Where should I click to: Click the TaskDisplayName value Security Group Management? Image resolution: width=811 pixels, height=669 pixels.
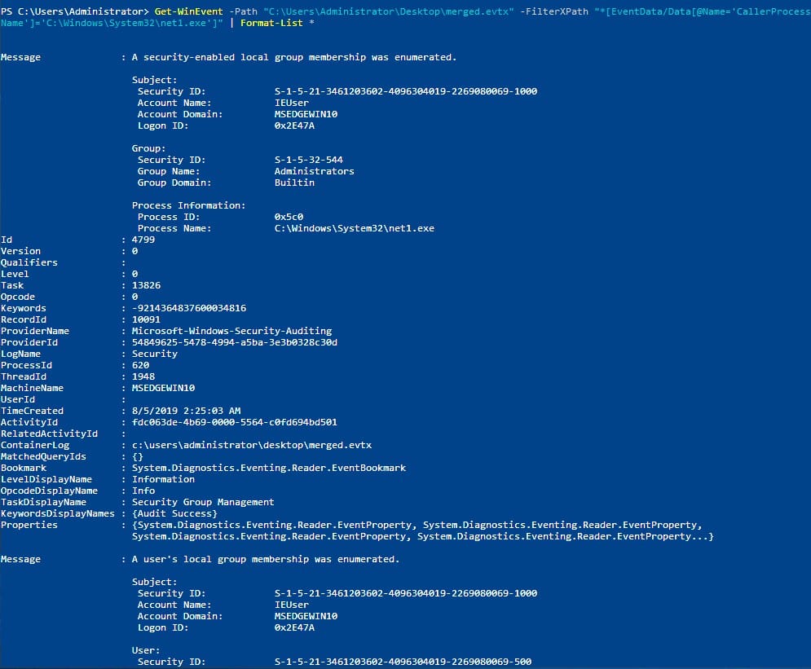point(203,502)
